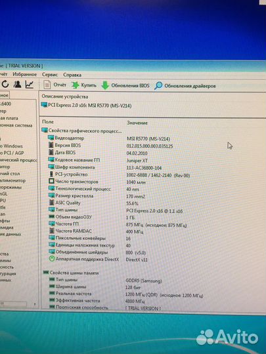
Task: Open the Избранное menu
Action: [x=25, y=74]
